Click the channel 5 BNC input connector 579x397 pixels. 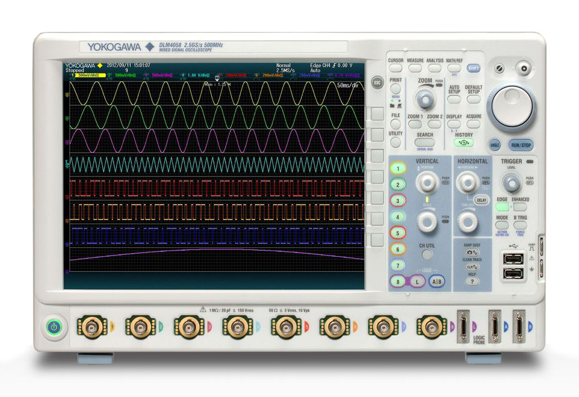tap(286, 327)
